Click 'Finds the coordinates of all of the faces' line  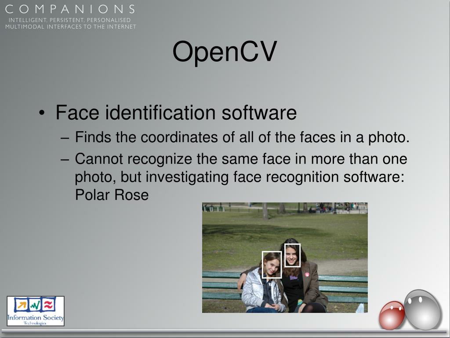coord(242,137)
